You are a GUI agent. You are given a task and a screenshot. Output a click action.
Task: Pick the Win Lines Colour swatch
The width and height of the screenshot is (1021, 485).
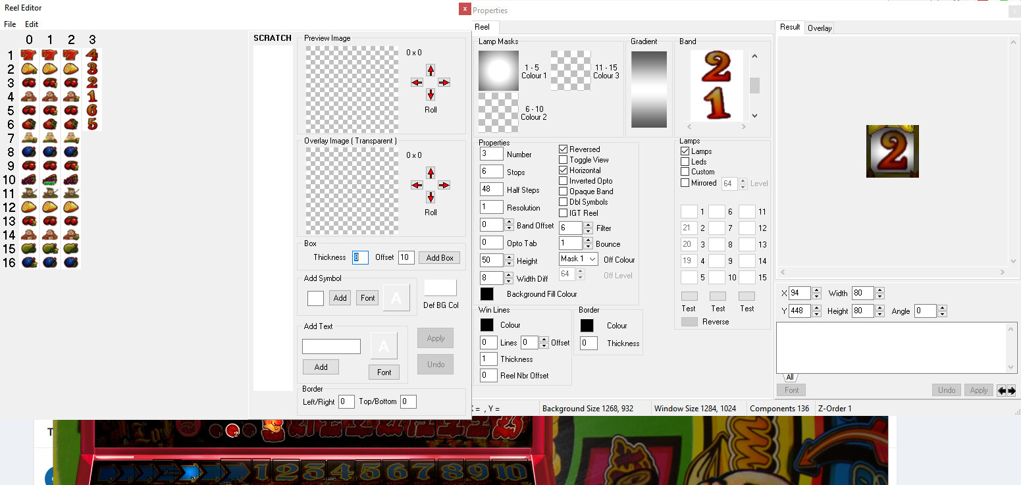(x=486, y=325)
